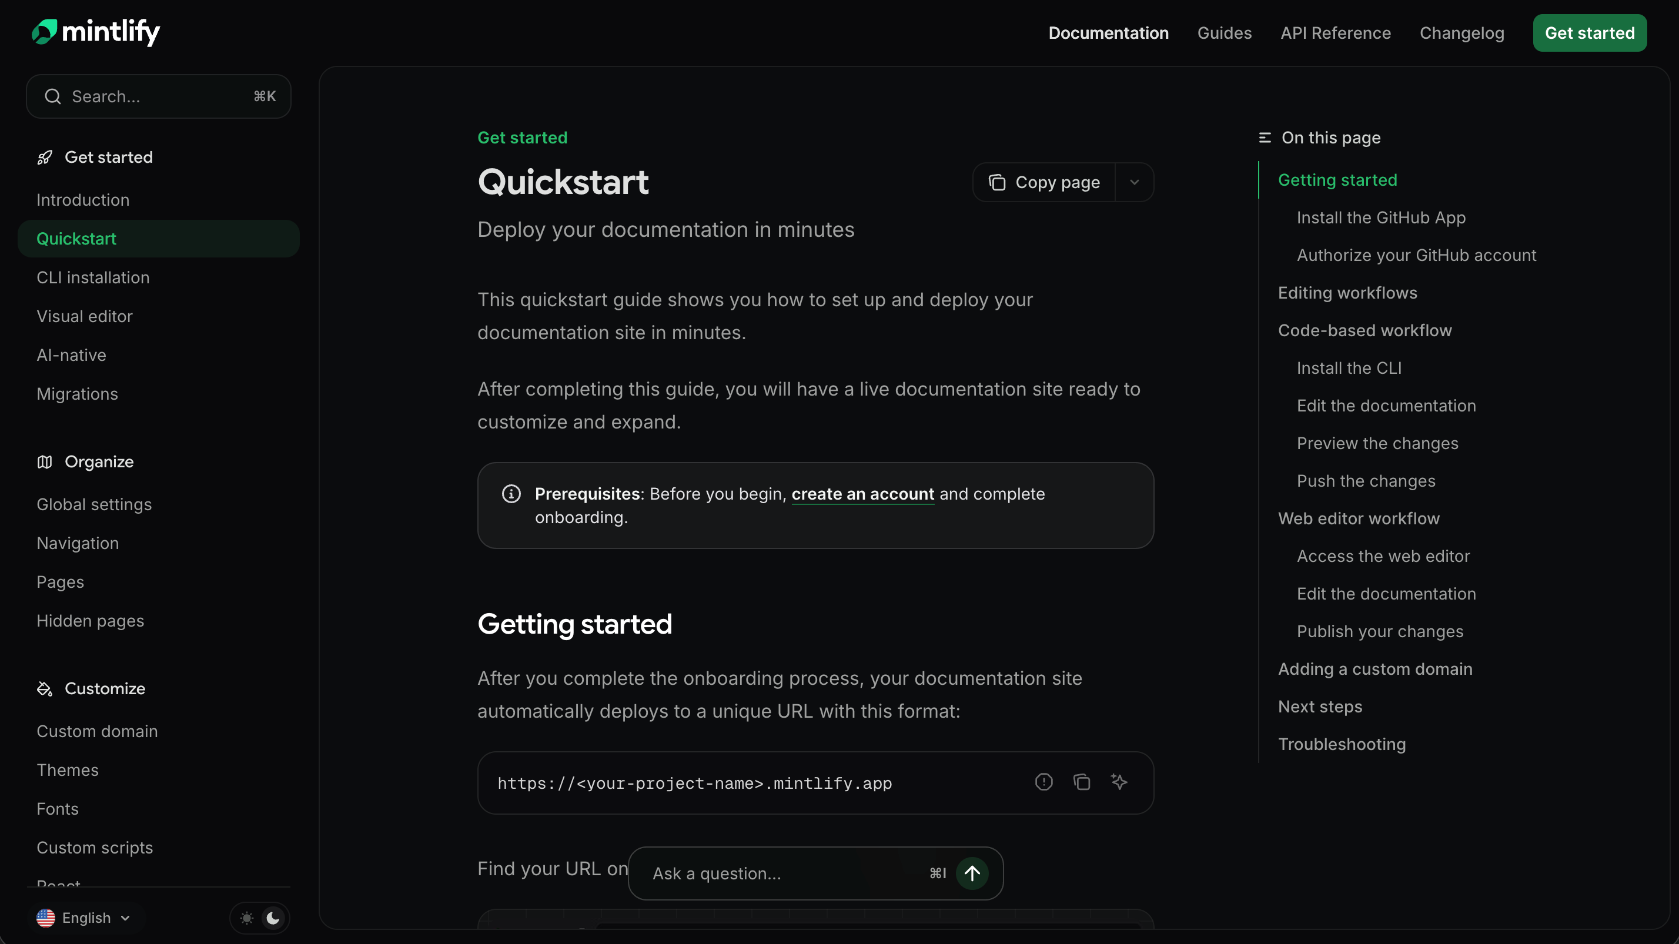Expand the English language selector
Screen dimensions: 1679x944
click(85, 918)
